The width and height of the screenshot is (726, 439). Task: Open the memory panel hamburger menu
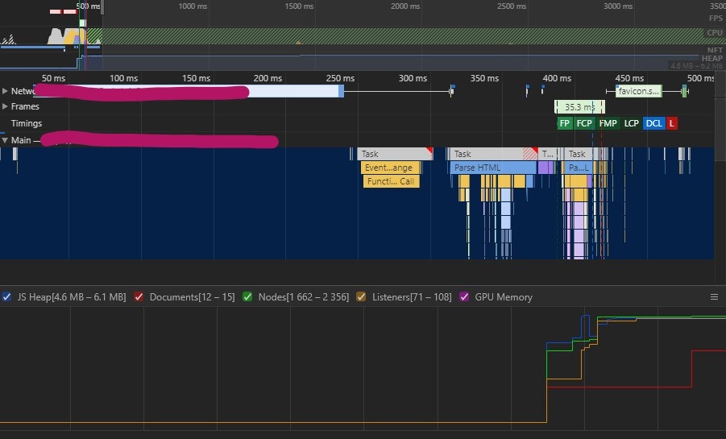point(714,297)
